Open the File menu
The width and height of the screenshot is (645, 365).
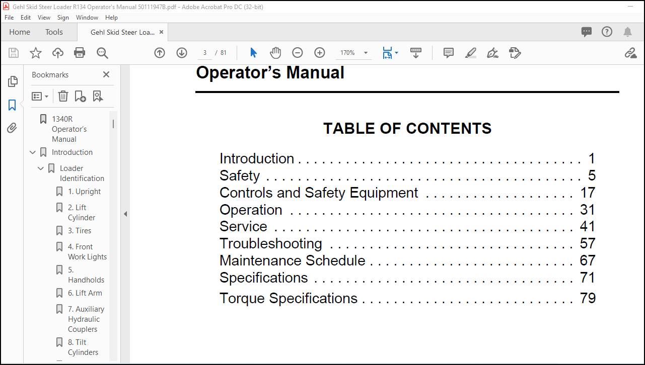[9, 17]
